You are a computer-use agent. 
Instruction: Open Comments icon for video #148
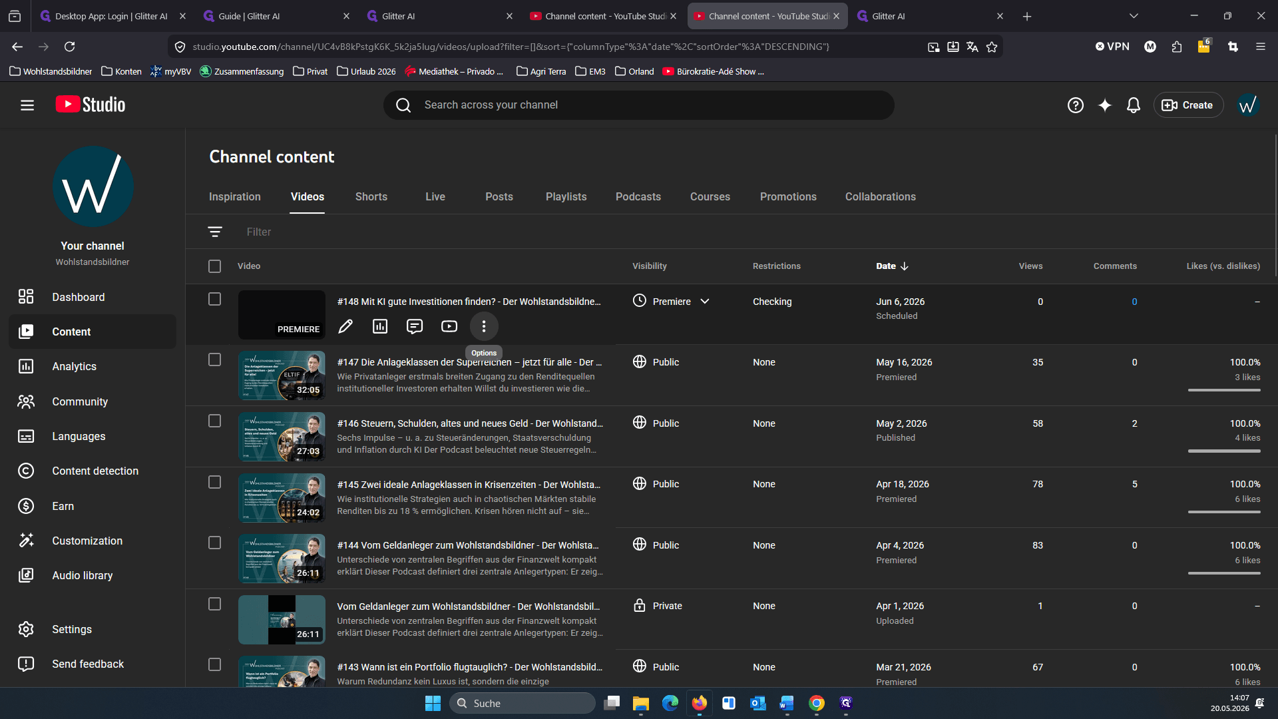[x=415, y=326]
